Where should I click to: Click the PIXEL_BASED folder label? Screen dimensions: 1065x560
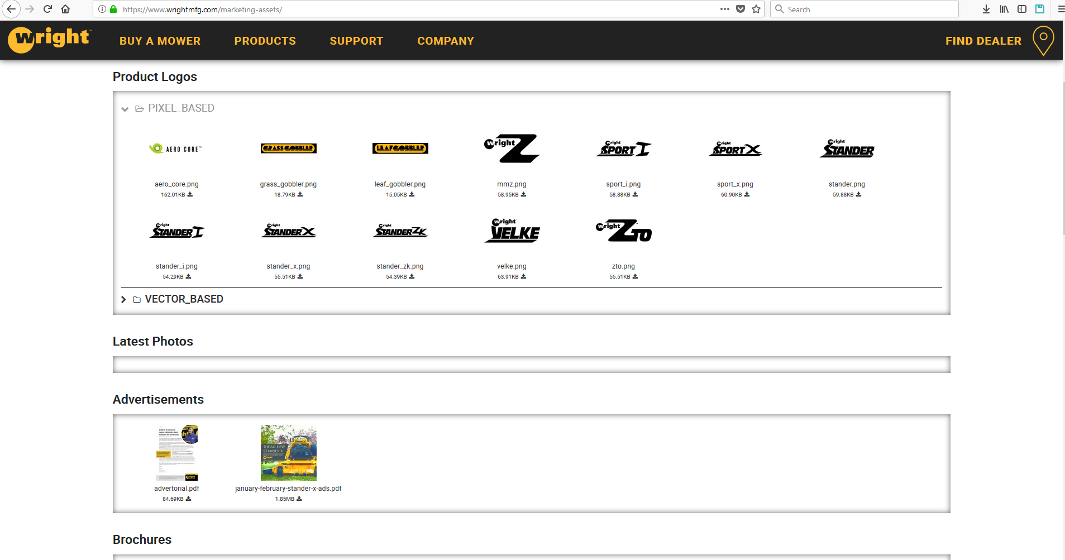click(x=181, y=108)
